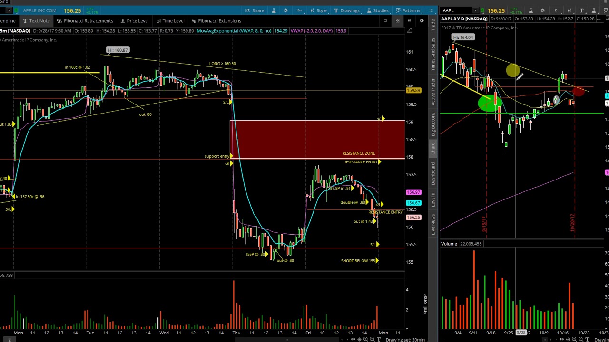Image resolution: width=609 pixels, height=342 pixels.
Task: Open right chart studies flask icon
Action: [593, 10]
